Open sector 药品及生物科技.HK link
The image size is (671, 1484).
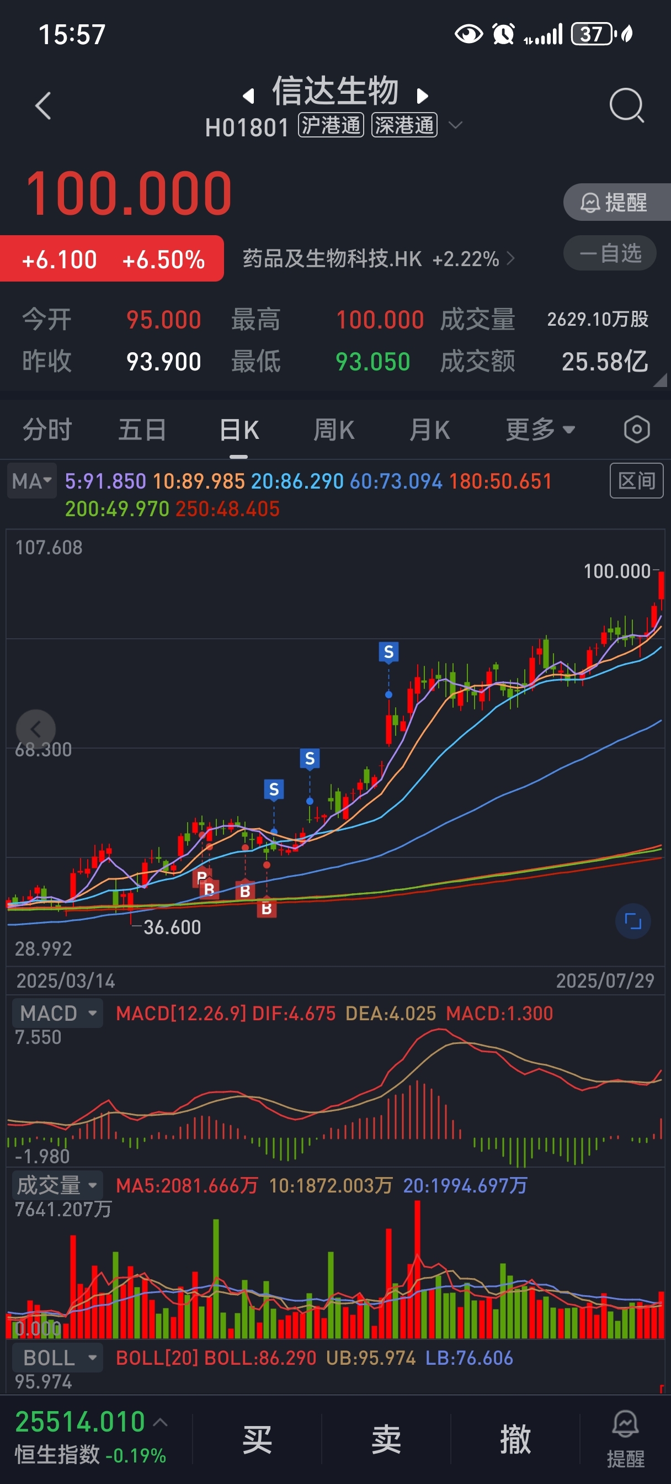tap(378, 259)
